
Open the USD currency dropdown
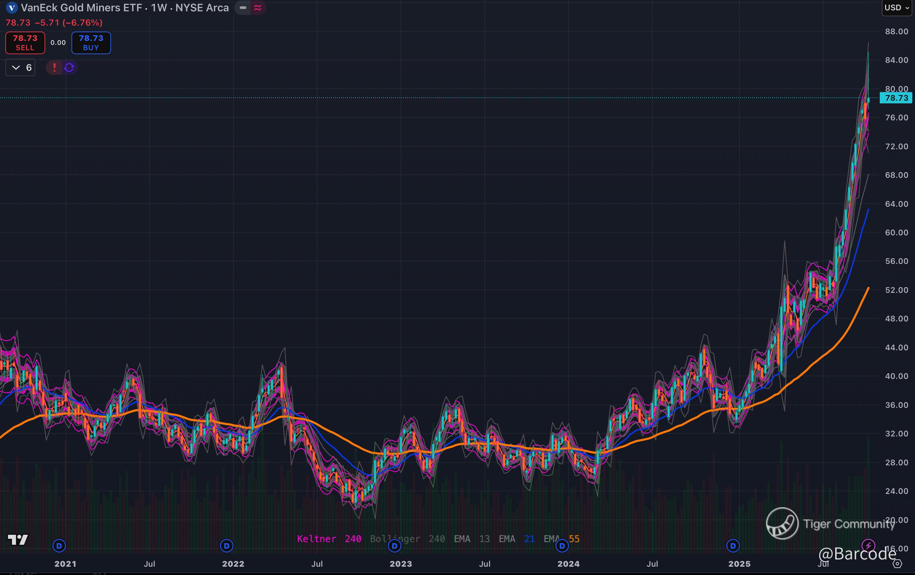click(x=897, y=8)
